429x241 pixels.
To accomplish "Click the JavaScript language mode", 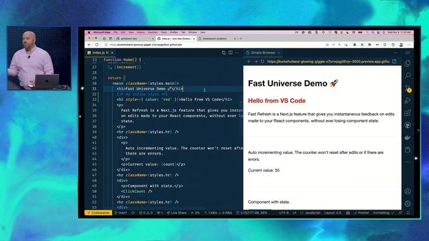I will pos(310,213).
